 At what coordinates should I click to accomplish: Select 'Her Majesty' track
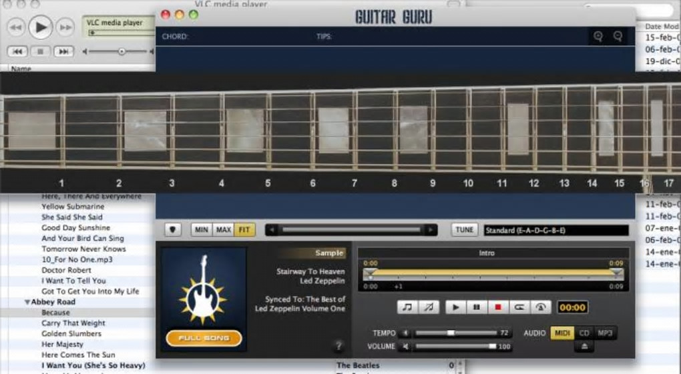[x=63, y=344]
